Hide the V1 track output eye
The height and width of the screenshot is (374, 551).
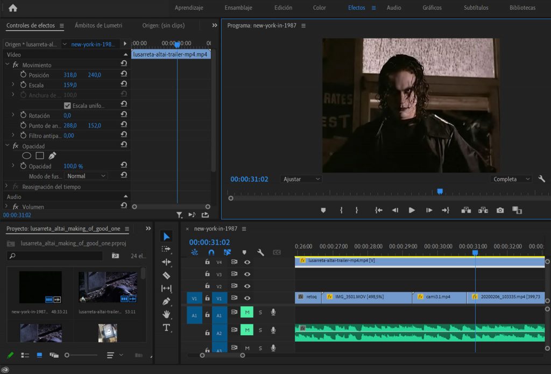coord(247,298)
